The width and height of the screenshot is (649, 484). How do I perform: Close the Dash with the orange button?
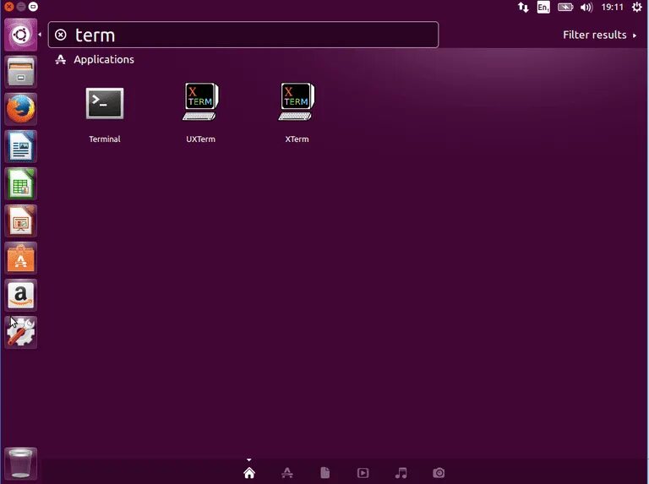point(8,7)
